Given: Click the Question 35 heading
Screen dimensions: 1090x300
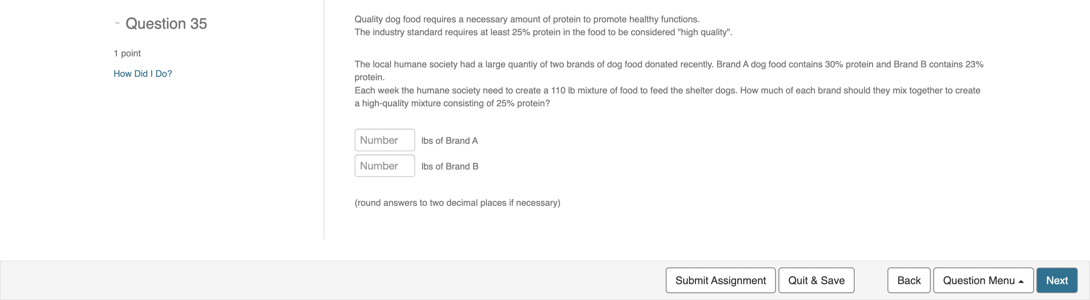Looking at the screenshot, I should (166, 24).
